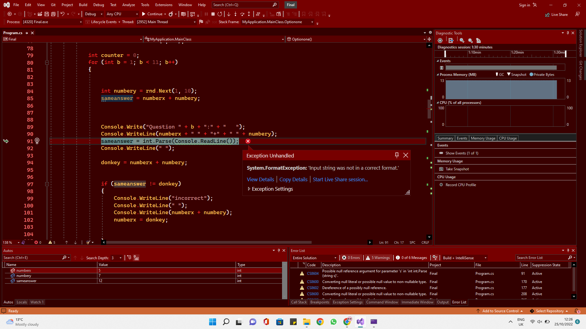Image resolution: width=586 pixels, height=329 pixels.
Task: Click the View Details link
Action: click(x=260, y=179)
